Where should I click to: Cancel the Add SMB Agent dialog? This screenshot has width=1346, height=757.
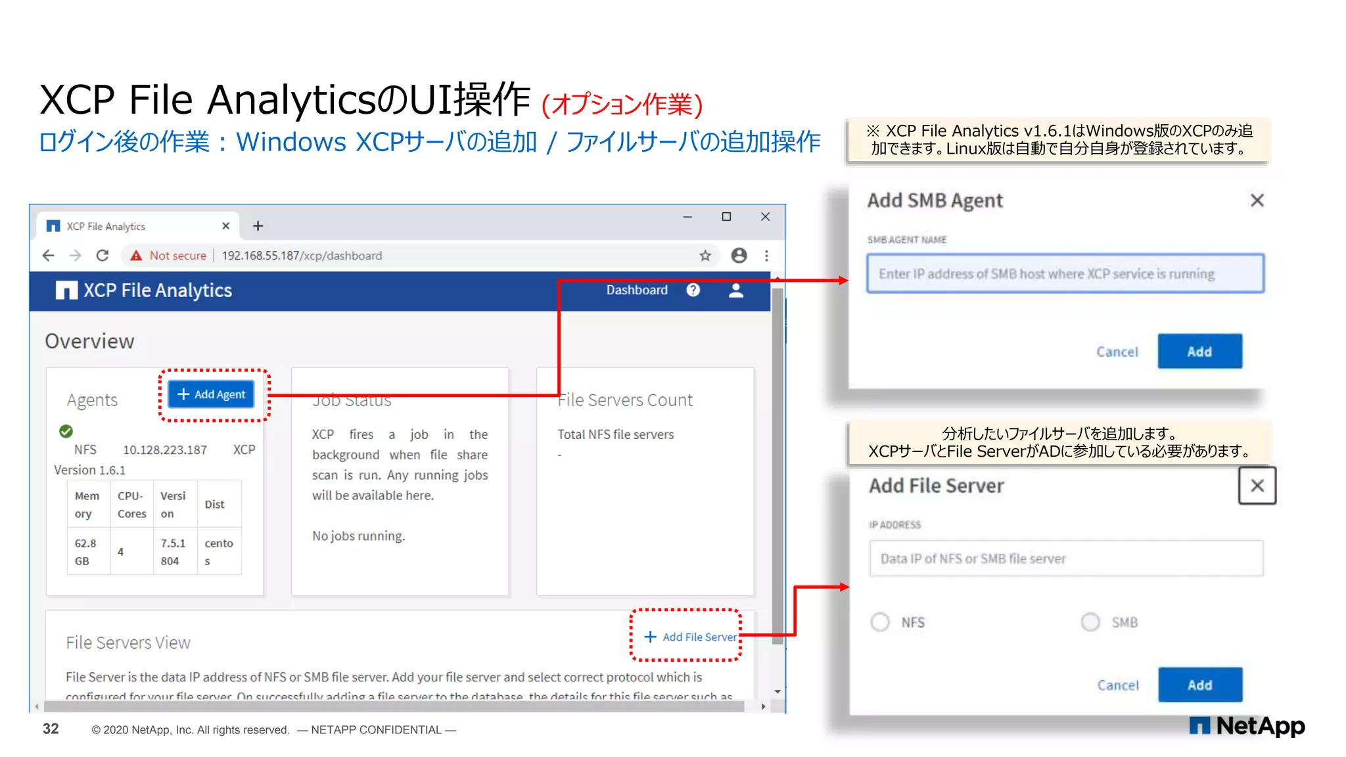1117,352
